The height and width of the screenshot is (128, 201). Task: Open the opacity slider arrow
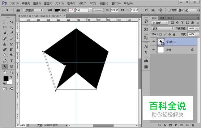pos(197,28)
